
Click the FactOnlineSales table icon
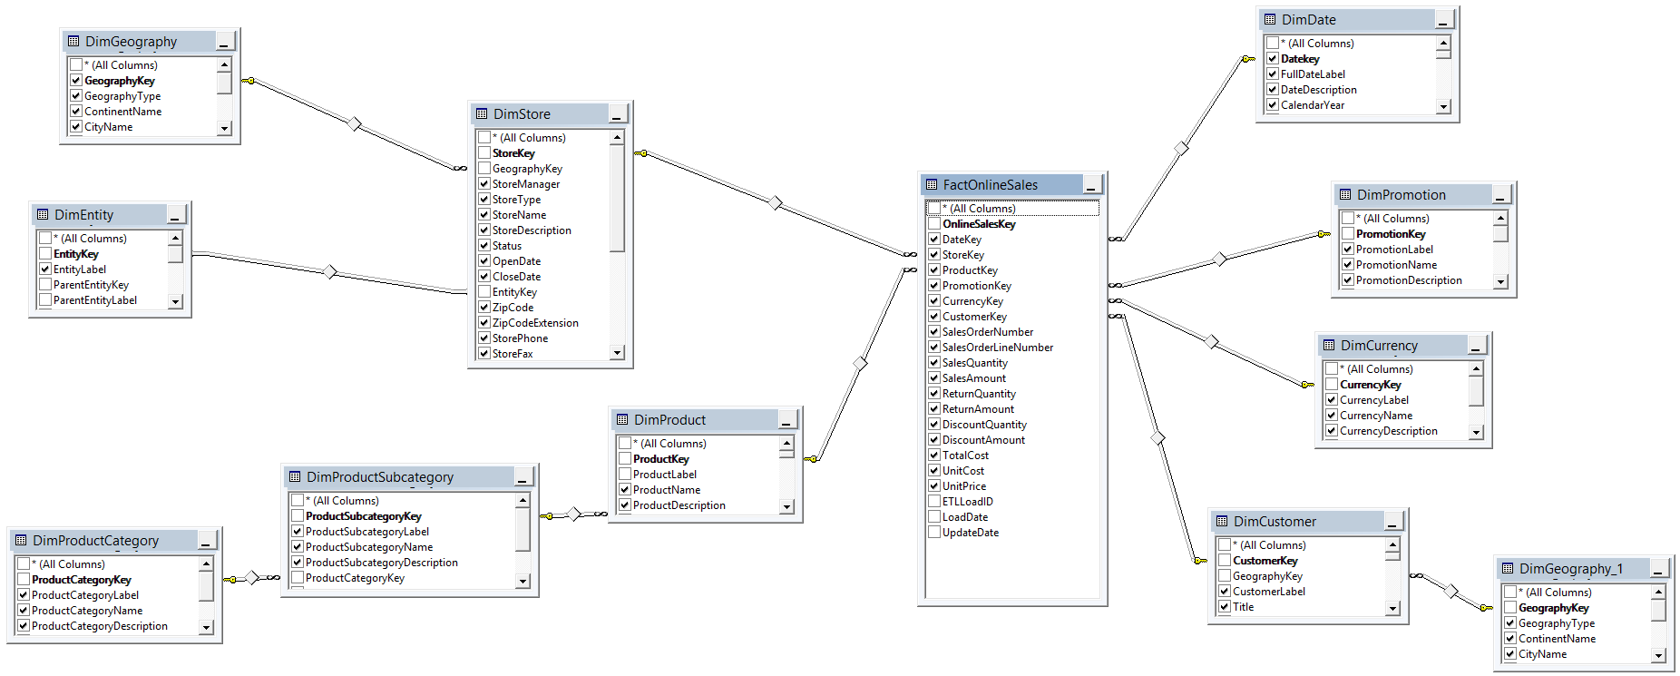tap(931, 184)
